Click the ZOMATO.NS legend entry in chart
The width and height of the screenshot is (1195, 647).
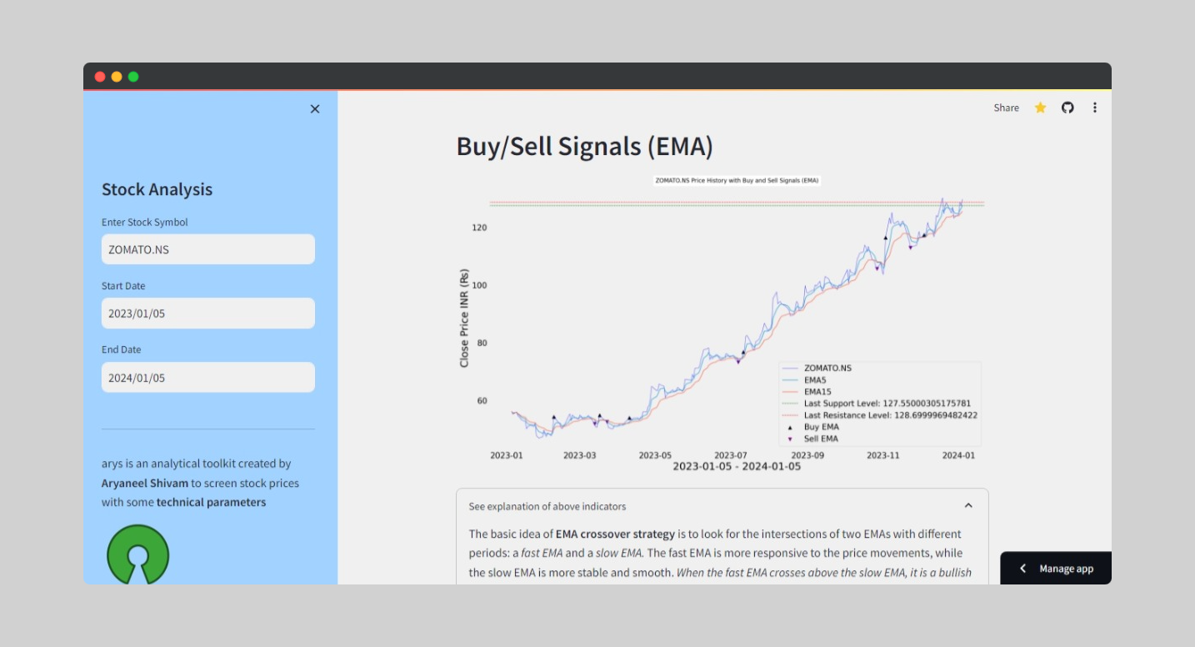(817, 368)
